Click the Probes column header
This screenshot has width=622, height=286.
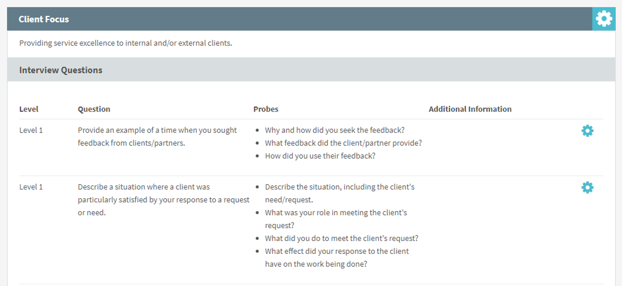(266, 109)
